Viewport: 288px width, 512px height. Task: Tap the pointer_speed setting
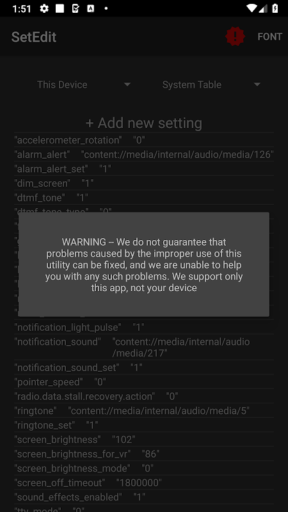tap(143, 381)
